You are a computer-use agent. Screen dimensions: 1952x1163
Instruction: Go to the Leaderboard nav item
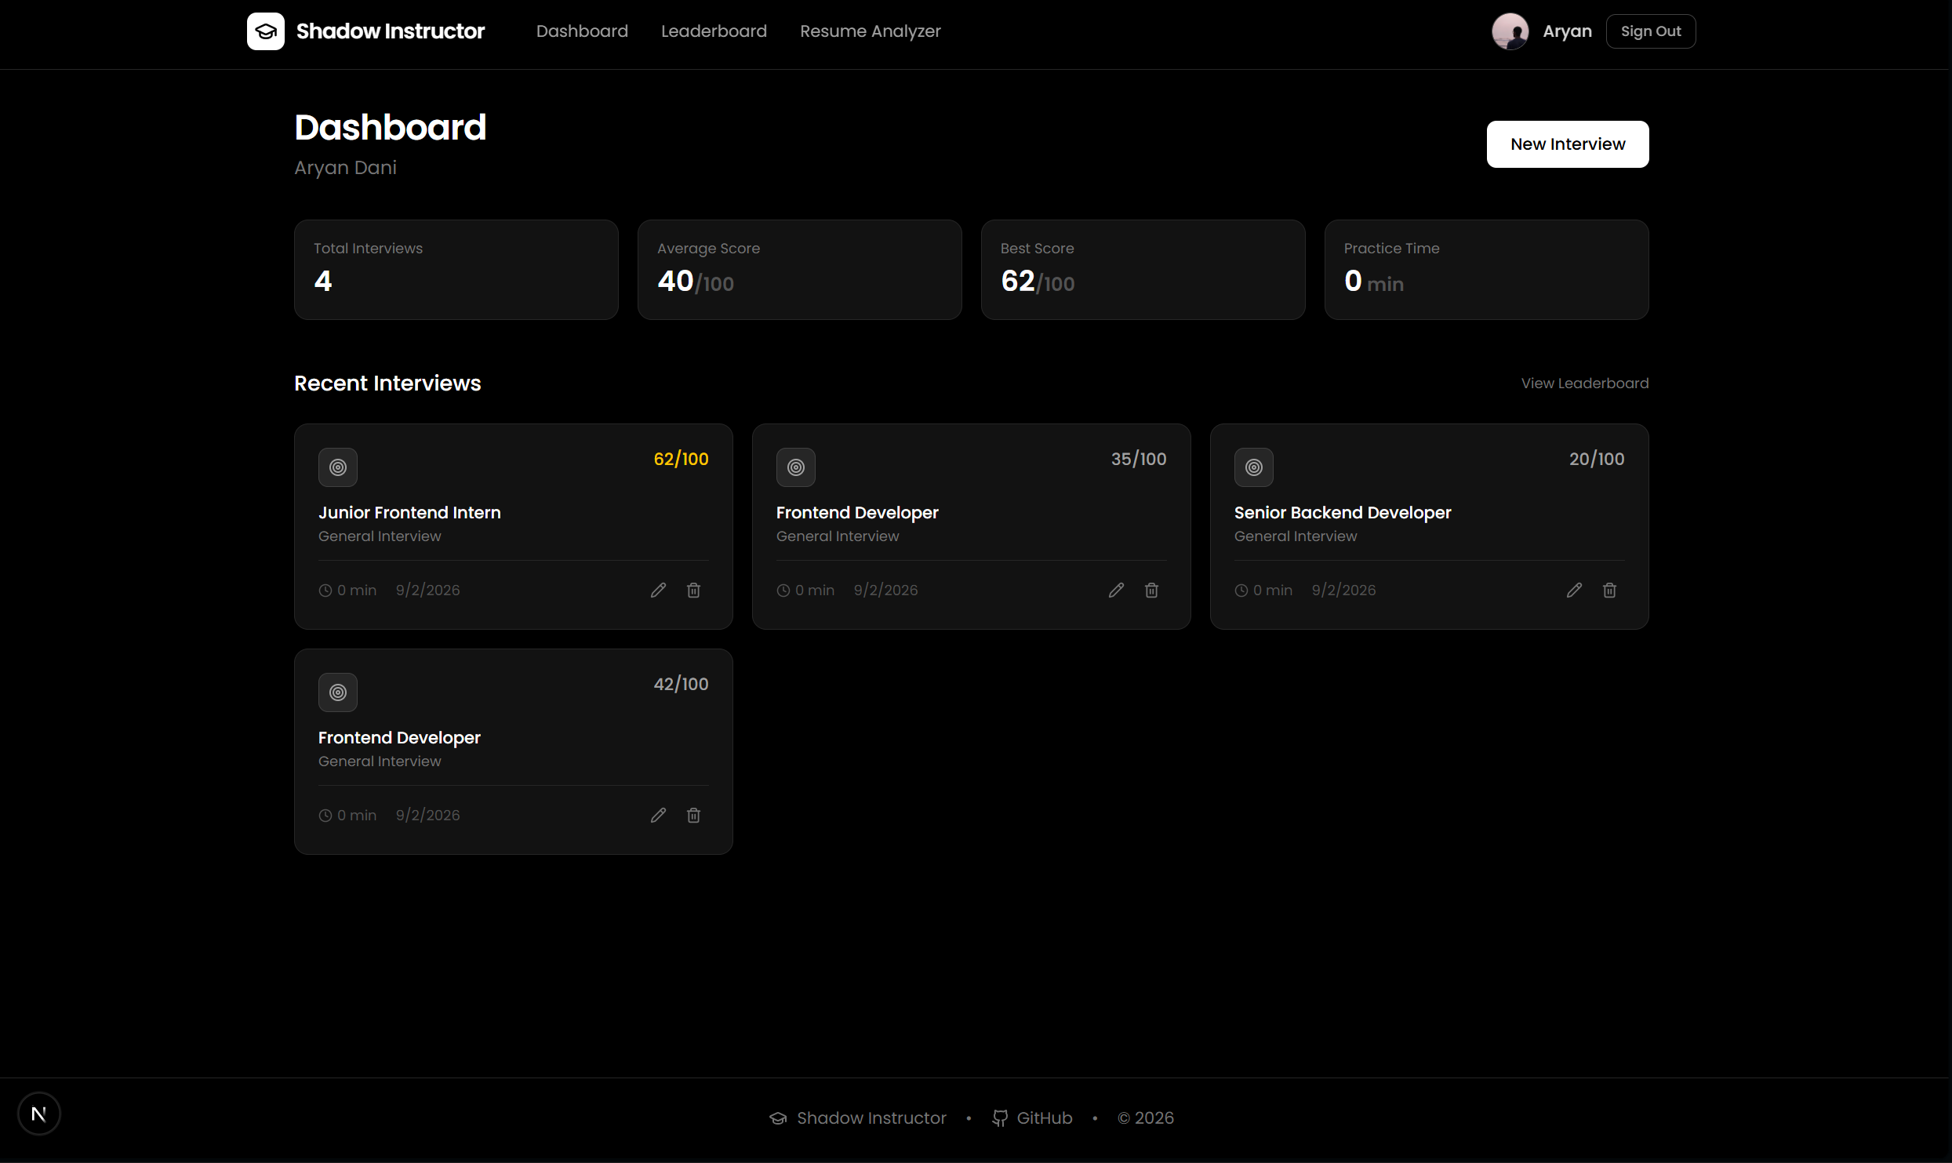[714, 31]
